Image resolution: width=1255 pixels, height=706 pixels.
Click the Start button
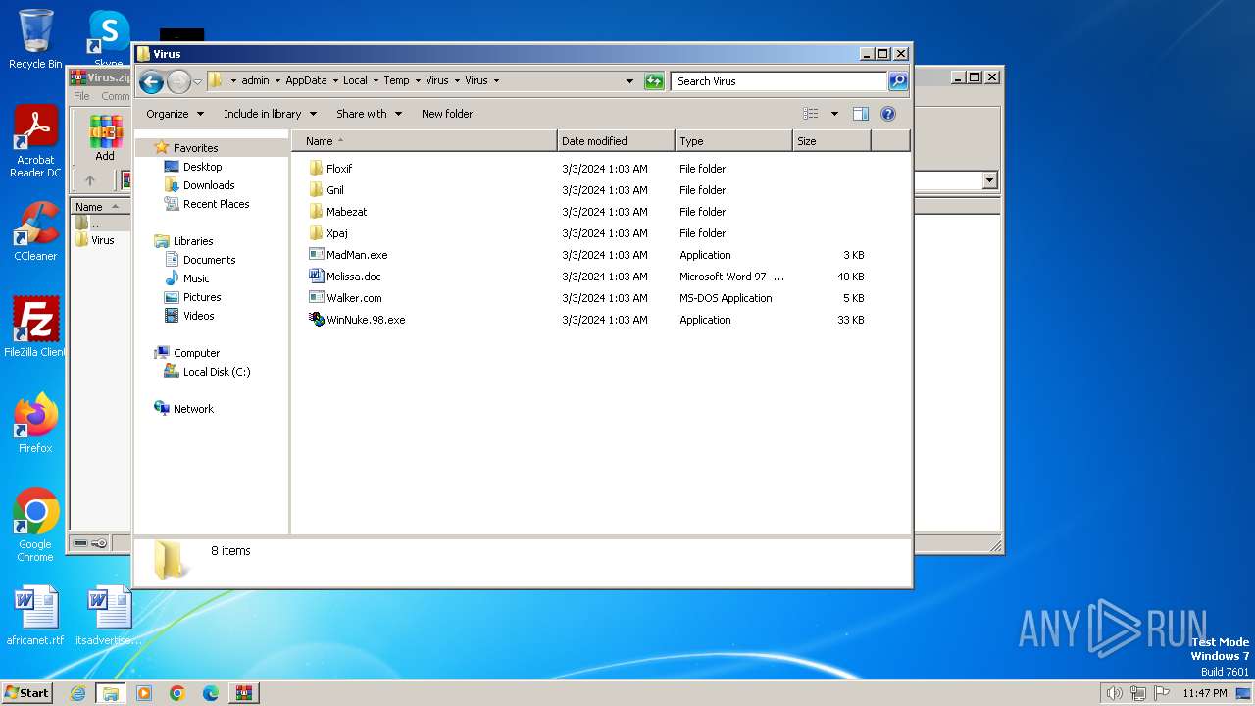[27, 692]
